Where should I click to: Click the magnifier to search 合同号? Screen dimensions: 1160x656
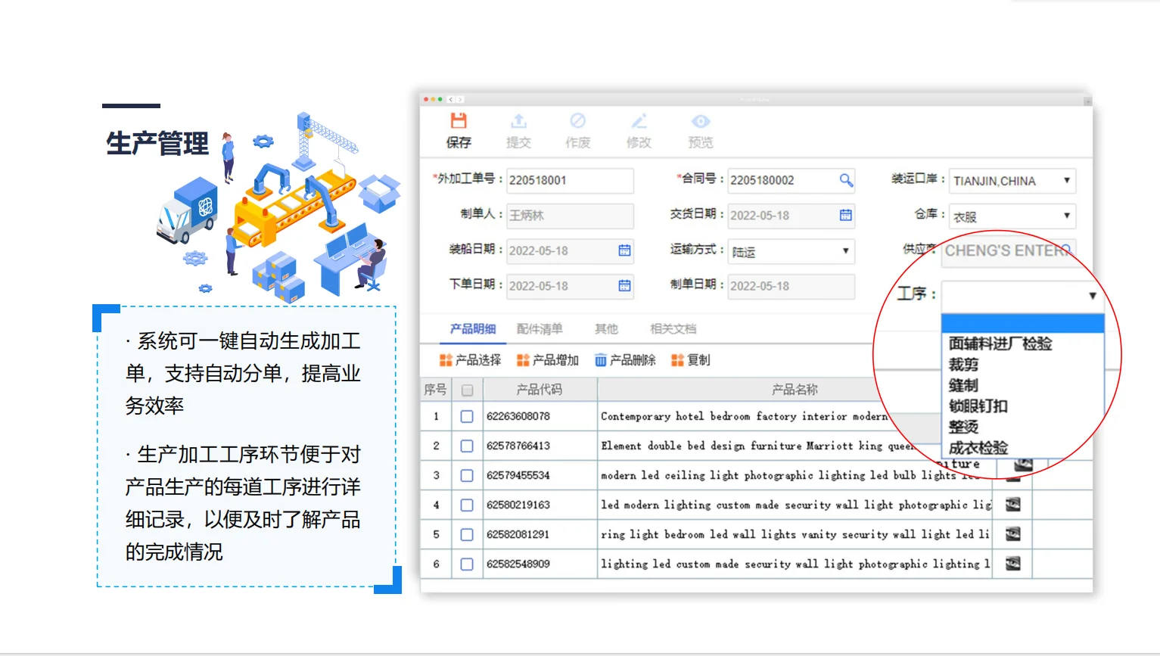[846, 180]
